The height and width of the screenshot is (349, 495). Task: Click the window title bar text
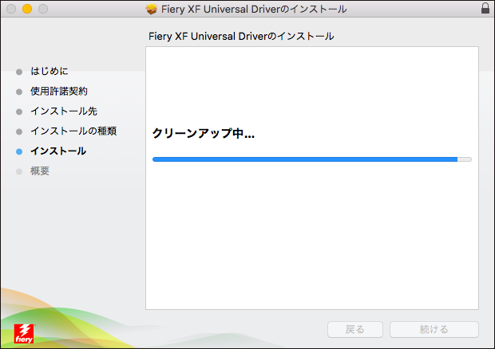pyautogui.click(x=254, y=9)
